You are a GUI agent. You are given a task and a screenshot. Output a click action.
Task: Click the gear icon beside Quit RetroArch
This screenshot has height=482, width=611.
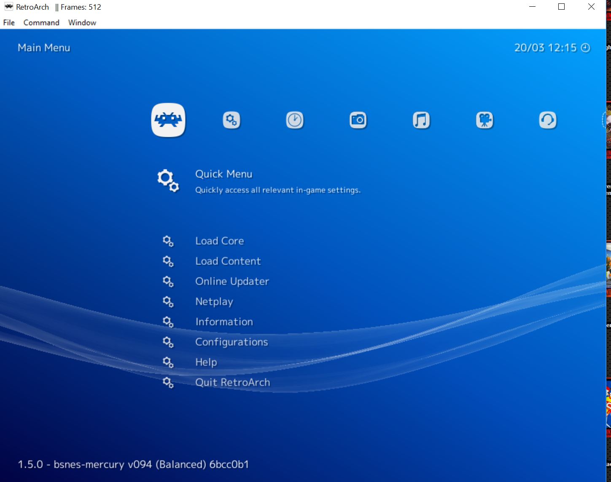tap(168, 383)
